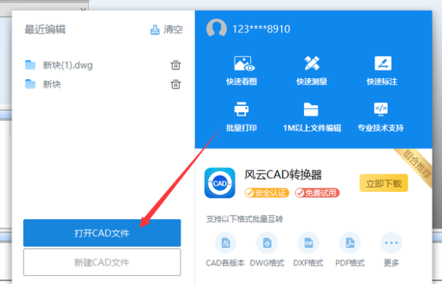The height and width of the screenshot is (284, 442).
Task: Open the 新块(1).dwg recent file
Action: 68,65
